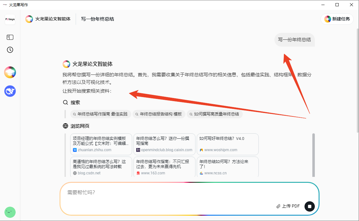Toggle the sidebar panel icon
Image resolution: width=359 pixels, height=221 pixels.
coord(10,37)
